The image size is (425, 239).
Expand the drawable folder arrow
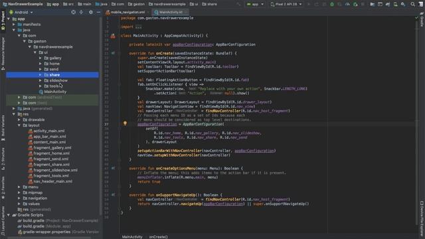pos(19,119)
